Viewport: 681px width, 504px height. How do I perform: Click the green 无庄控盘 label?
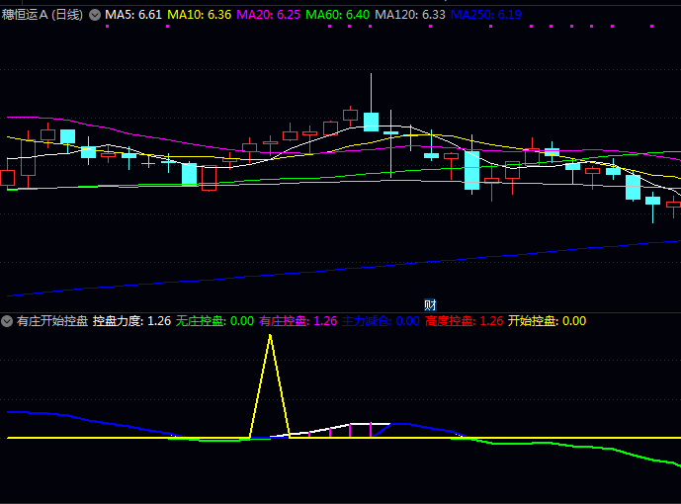[214, 321]
